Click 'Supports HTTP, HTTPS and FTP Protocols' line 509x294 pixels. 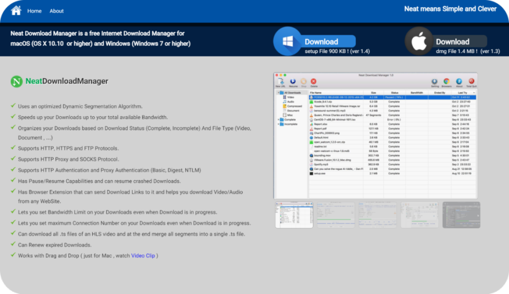[x=68, y=149]
